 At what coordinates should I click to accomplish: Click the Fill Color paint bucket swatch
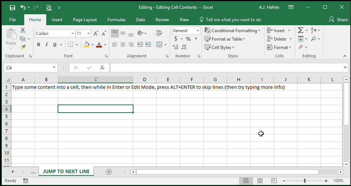point(87,45)
